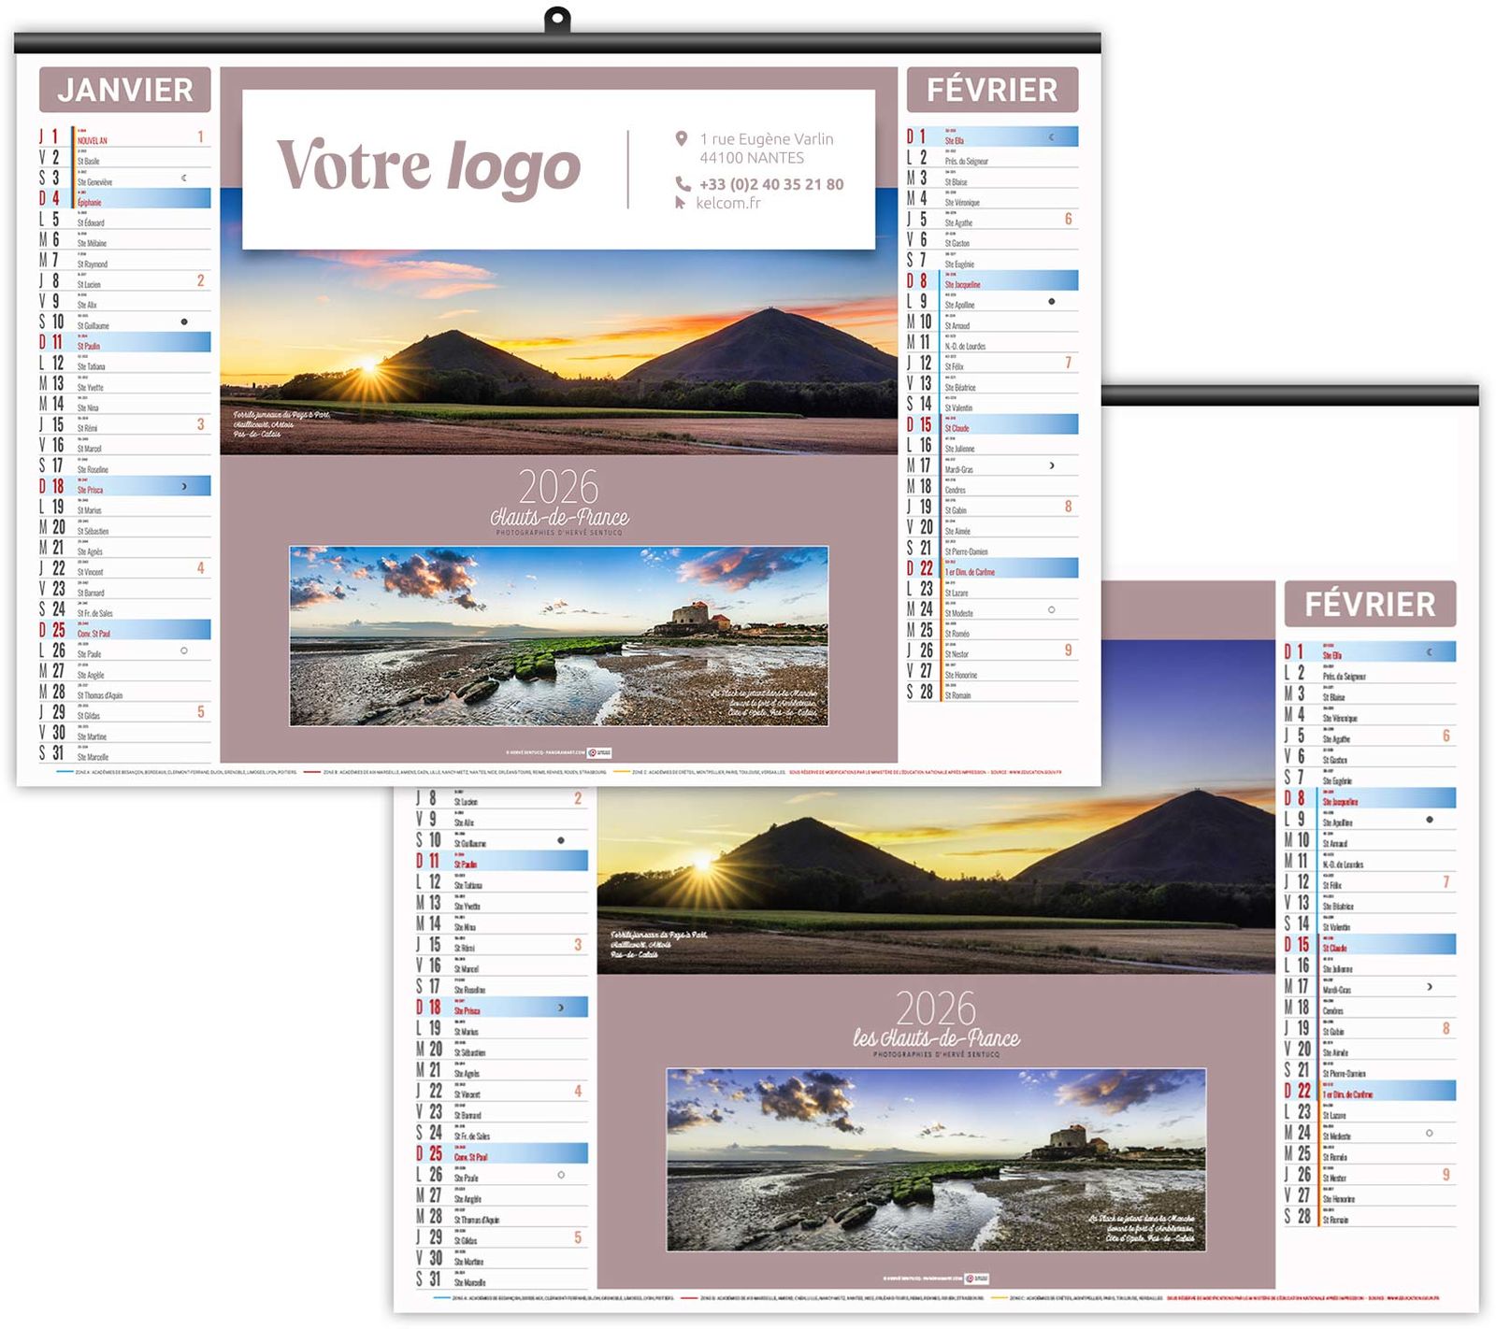Select "M 18 Cendres" row on back calendar
1496x1329 pixels.
point(1370,1007)
